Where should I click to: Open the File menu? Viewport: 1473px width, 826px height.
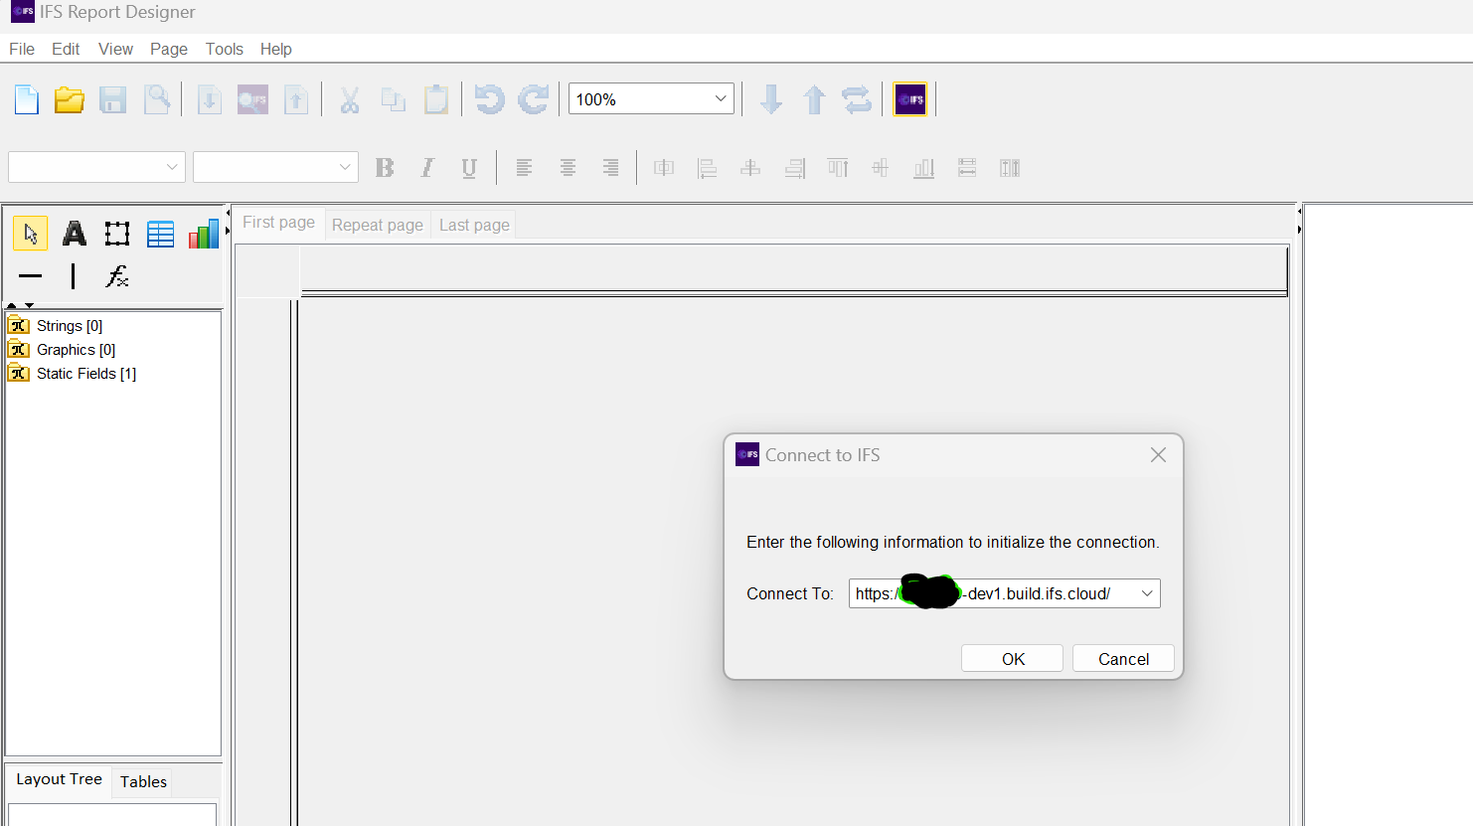coord(22,49)
